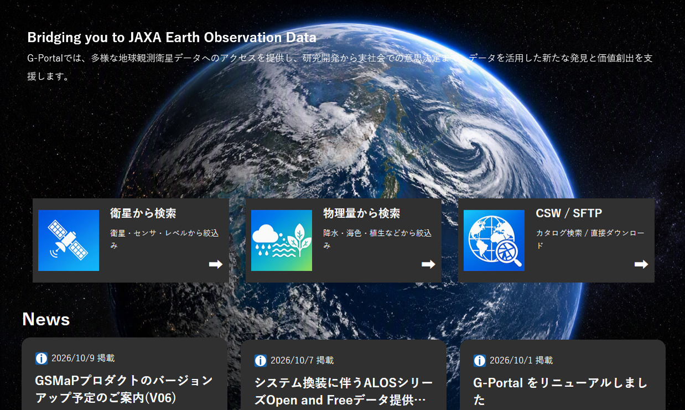Open the satellite search icon tile
The height and width of the screenshot is (410, 685).
click(x=69, y=241)
